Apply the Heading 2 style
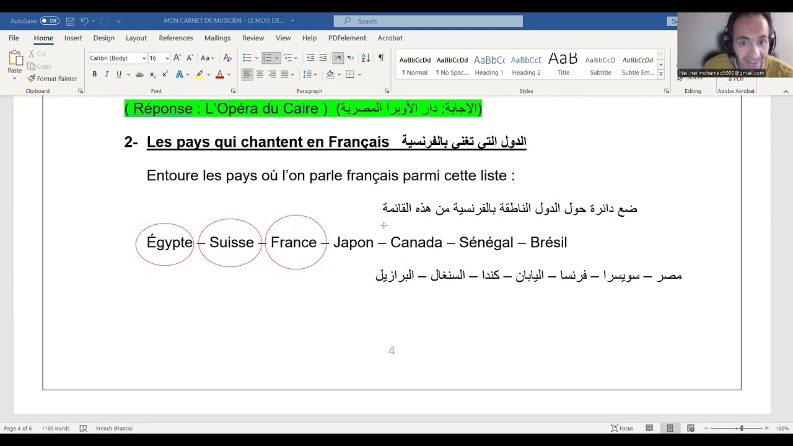793x446 pixels. [x=526, y=65]
